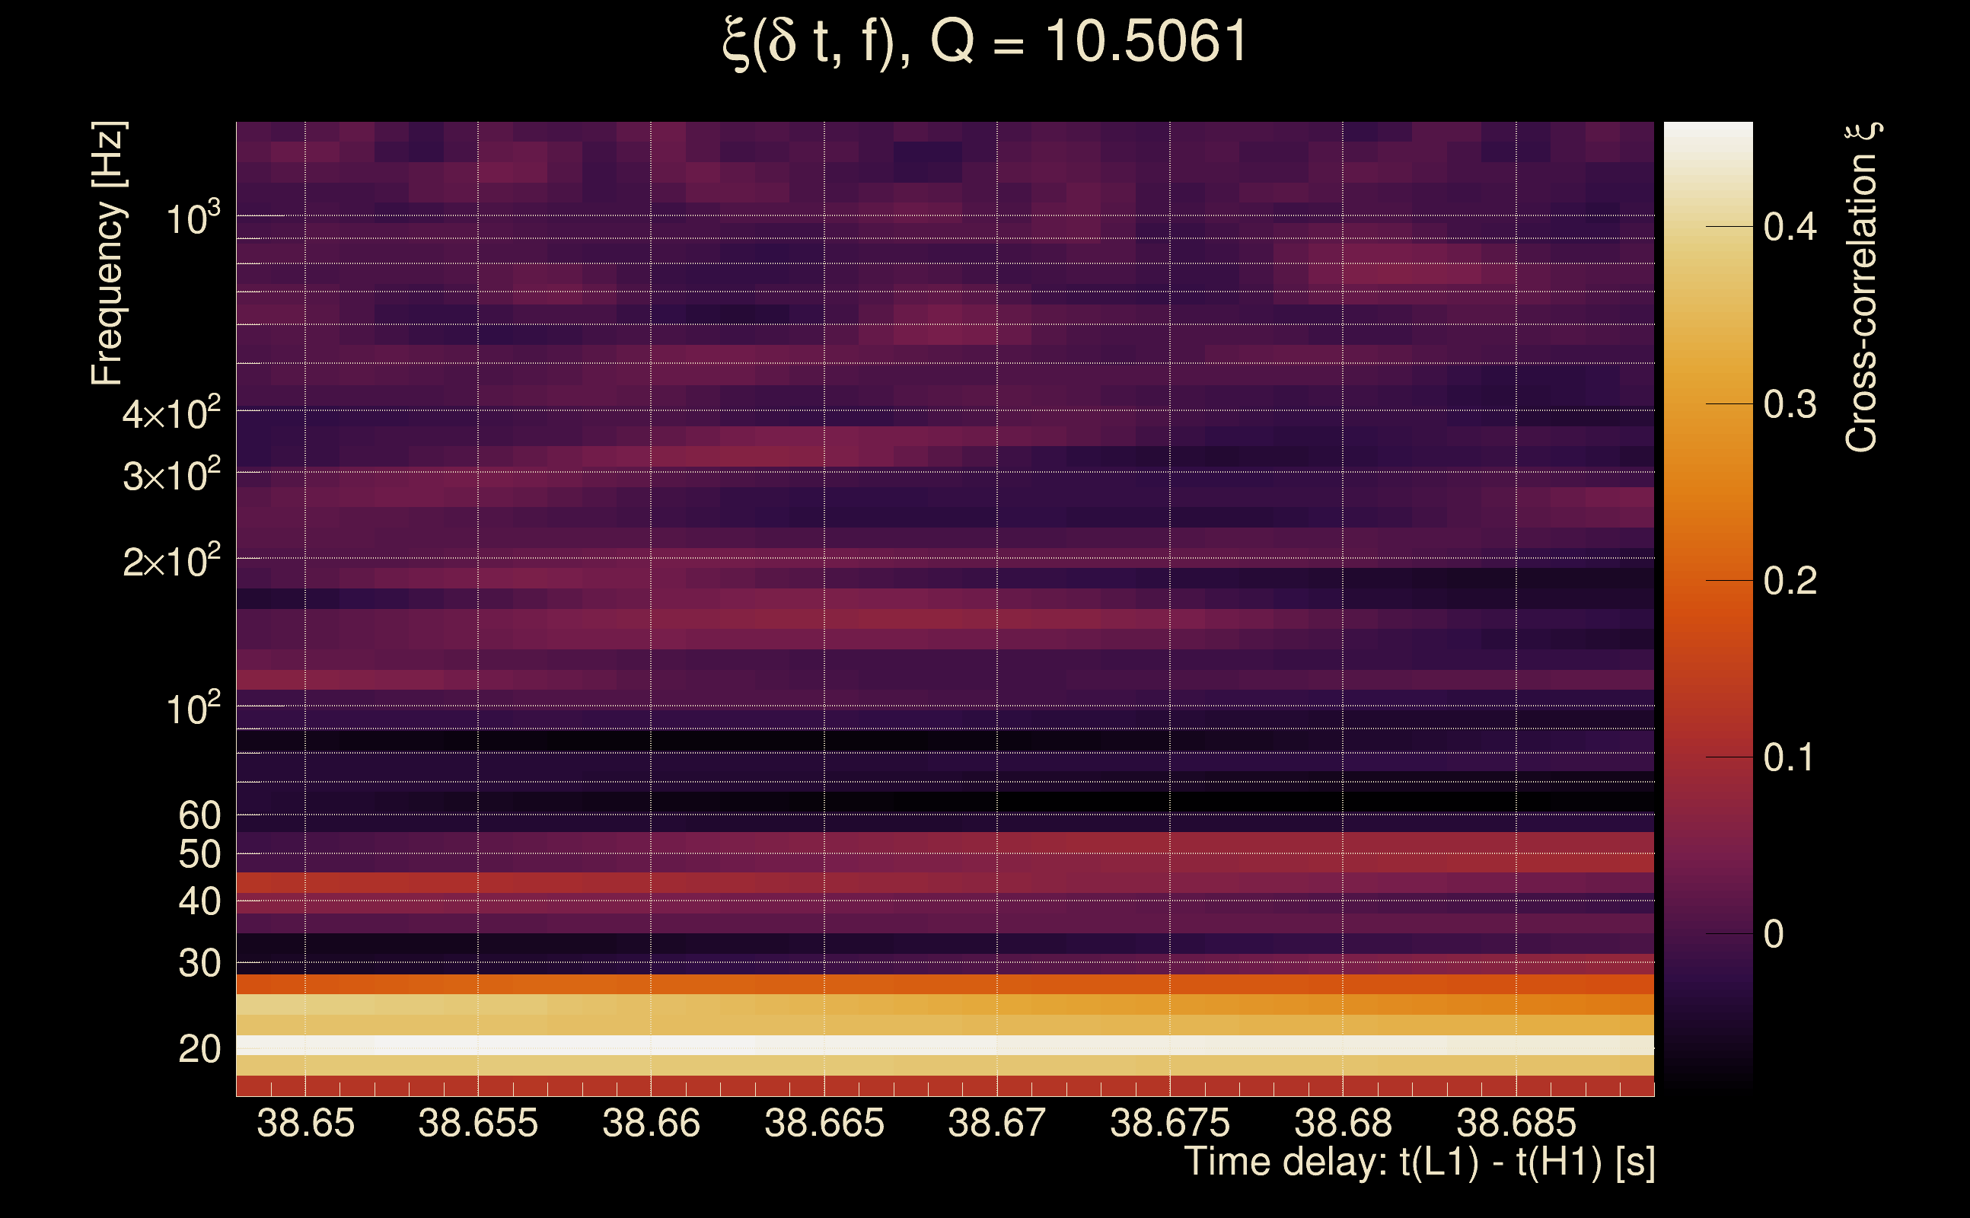
Task: Click the plot title showing Q = 10.5061
Action: [984, 42]
